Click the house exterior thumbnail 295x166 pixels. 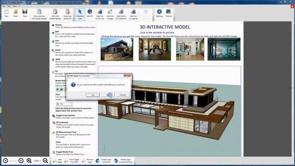click(x=117, y=49)
